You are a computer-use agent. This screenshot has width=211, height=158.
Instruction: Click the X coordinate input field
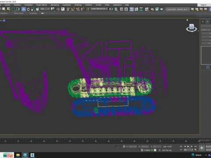(133, 147)
